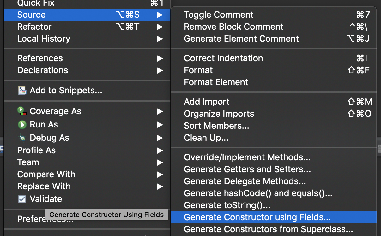This screenshot has height=236, width=381.
Task: Choose Generate hashCode() and equals()
Action: (x=258, y=193)
